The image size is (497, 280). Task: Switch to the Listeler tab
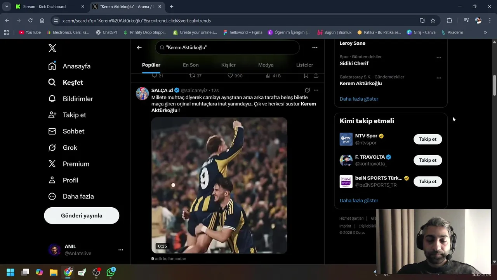tap(304, 65)
